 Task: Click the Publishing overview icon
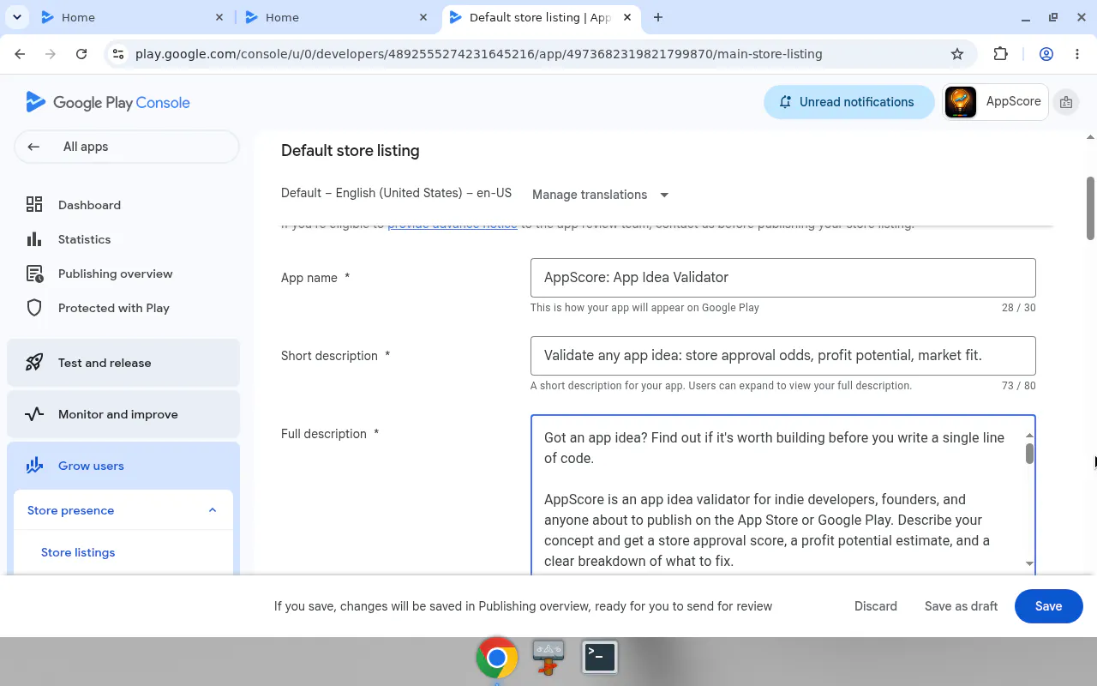pyautogui.click(x=34, y=274)
